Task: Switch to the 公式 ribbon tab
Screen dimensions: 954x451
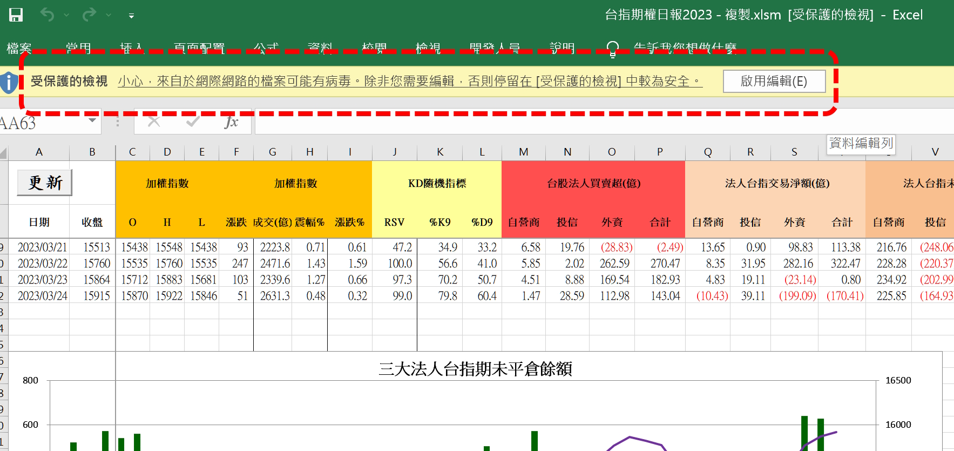Action: coord(266,49)
